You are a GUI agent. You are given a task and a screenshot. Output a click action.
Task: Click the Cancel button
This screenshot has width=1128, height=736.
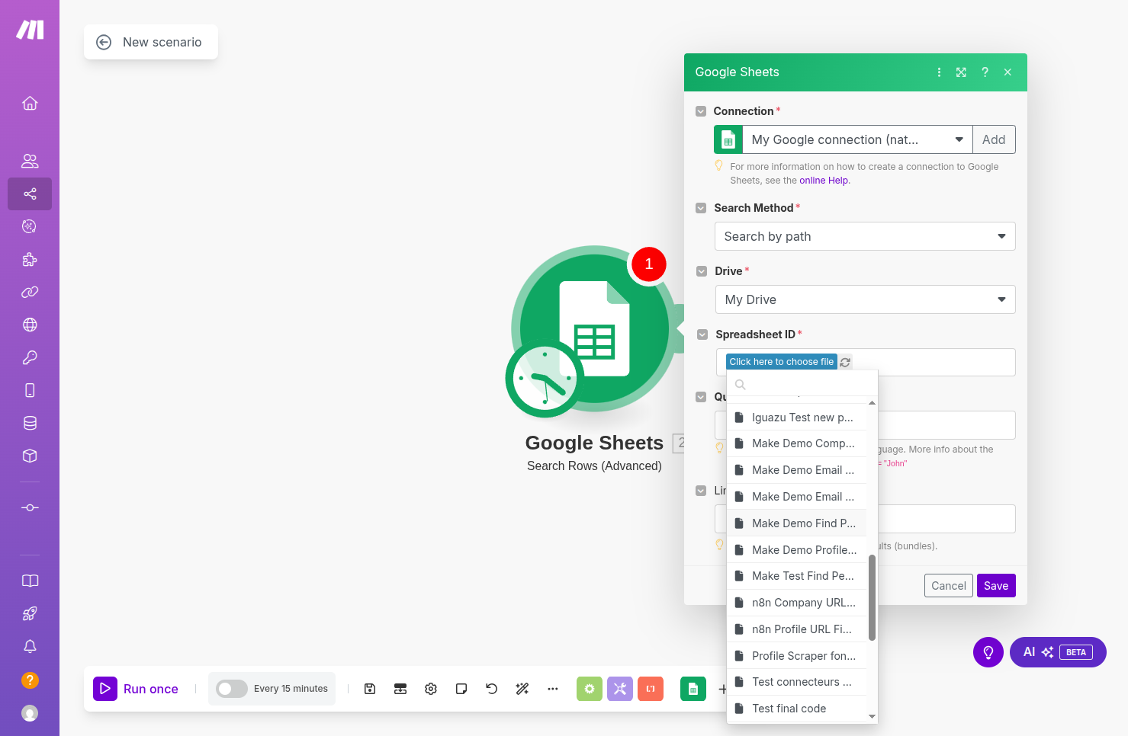[x=949, y=586]
